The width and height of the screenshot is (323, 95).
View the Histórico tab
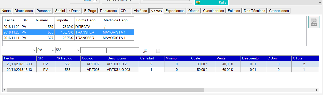point(141,11)
